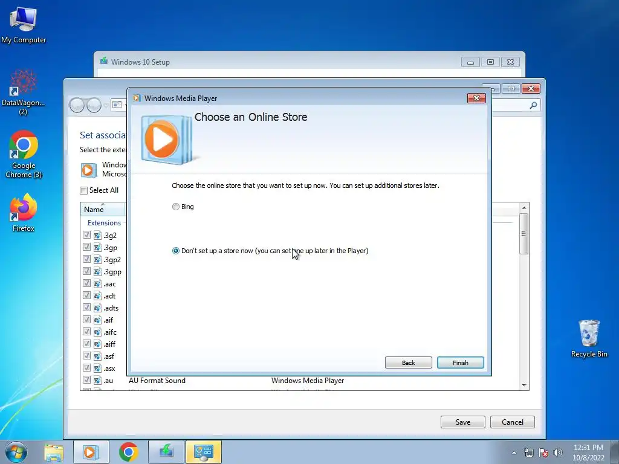Open Windows Explorer from the taskbar
The width and height of the screenshot is (619, 464).
54,452
